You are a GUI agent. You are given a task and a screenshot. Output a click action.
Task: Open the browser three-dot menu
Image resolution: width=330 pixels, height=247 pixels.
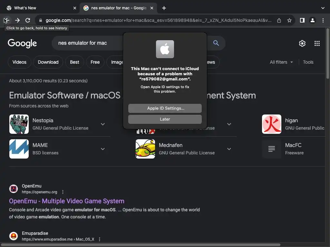[x=323, y=20]
